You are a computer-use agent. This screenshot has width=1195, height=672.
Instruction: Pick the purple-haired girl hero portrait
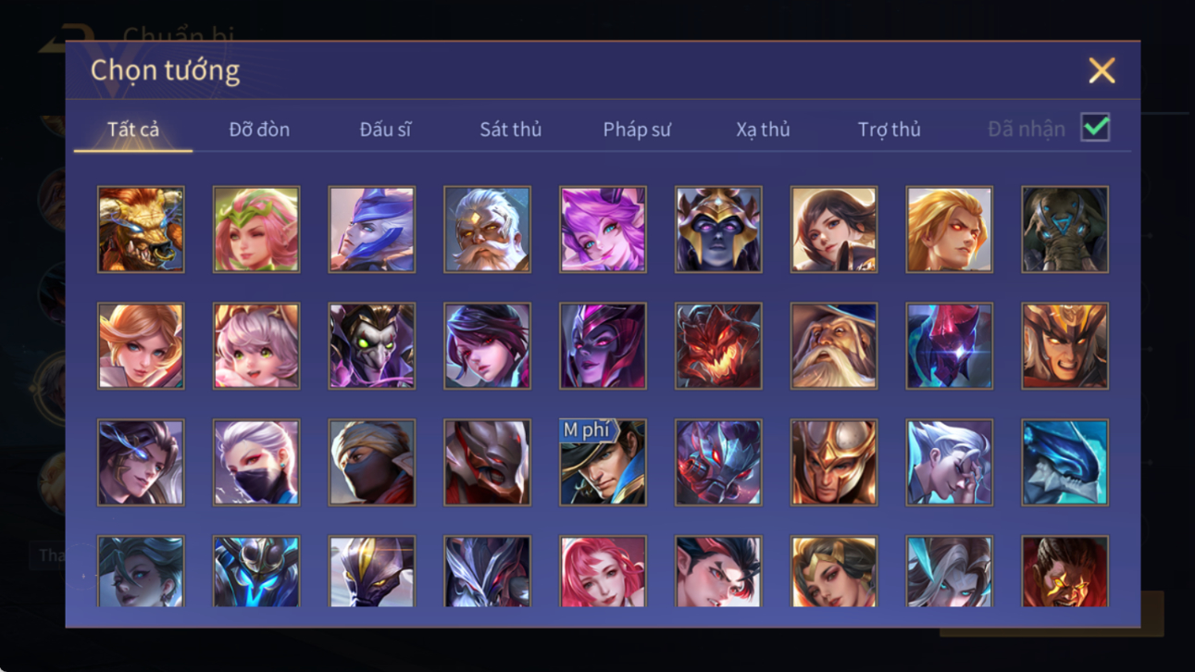603,230
